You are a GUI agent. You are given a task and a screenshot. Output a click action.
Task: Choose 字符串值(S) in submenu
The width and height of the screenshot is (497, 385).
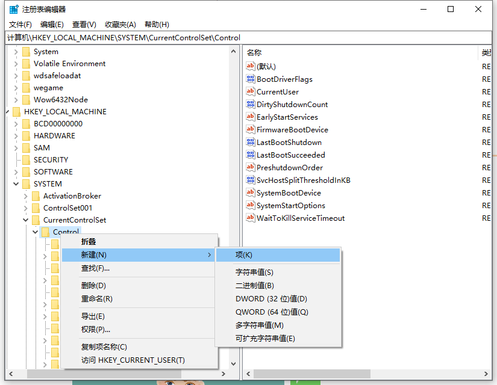pyautogui.click(x=278, y=273)
